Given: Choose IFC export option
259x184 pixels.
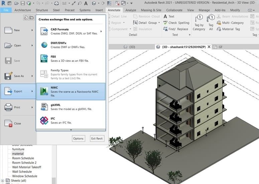Looking at the screenshot, I should coord(71,120).
